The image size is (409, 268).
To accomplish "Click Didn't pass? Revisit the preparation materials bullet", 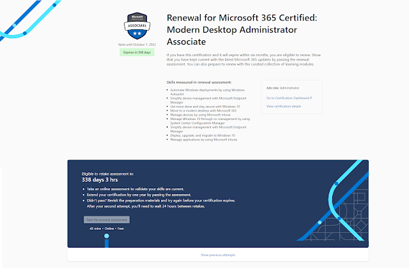I will pyautogui.click(x=161, y=204).
